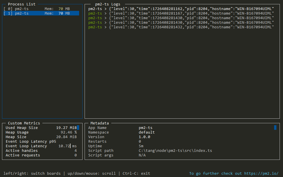
Task: Select log line with time 1726408281162
Action: [181, 9]
